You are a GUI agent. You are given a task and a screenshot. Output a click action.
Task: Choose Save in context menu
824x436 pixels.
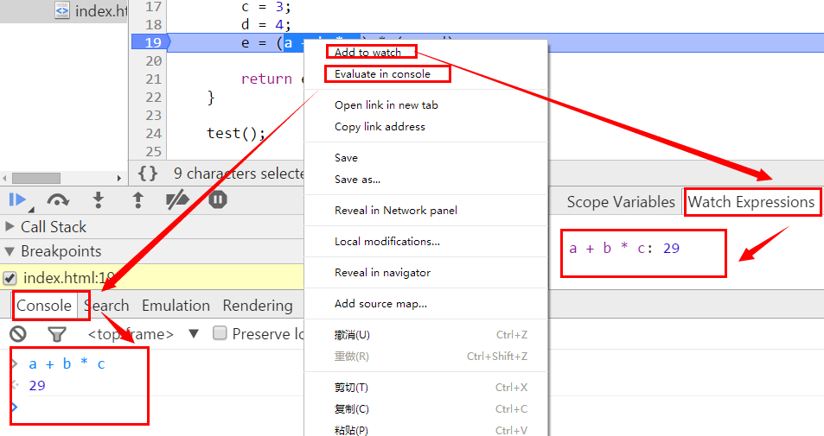[346, 157]
